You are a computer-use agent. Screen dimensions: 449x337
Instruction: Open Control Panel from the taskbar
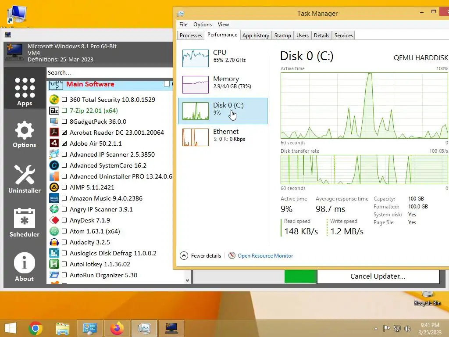[x=89, y=328]
